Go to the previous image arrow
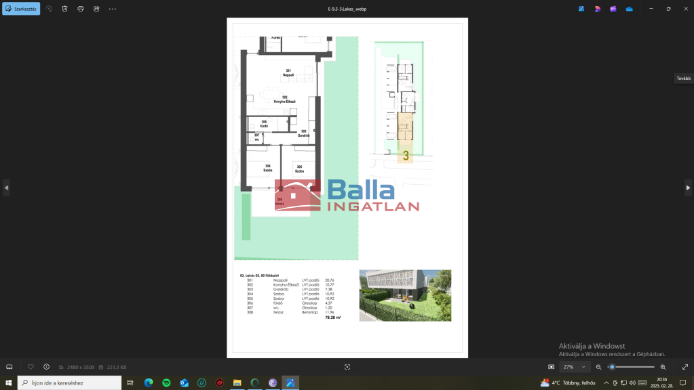Image resolution: width=694 pixels, height=390 pixels. coord(6,188)
